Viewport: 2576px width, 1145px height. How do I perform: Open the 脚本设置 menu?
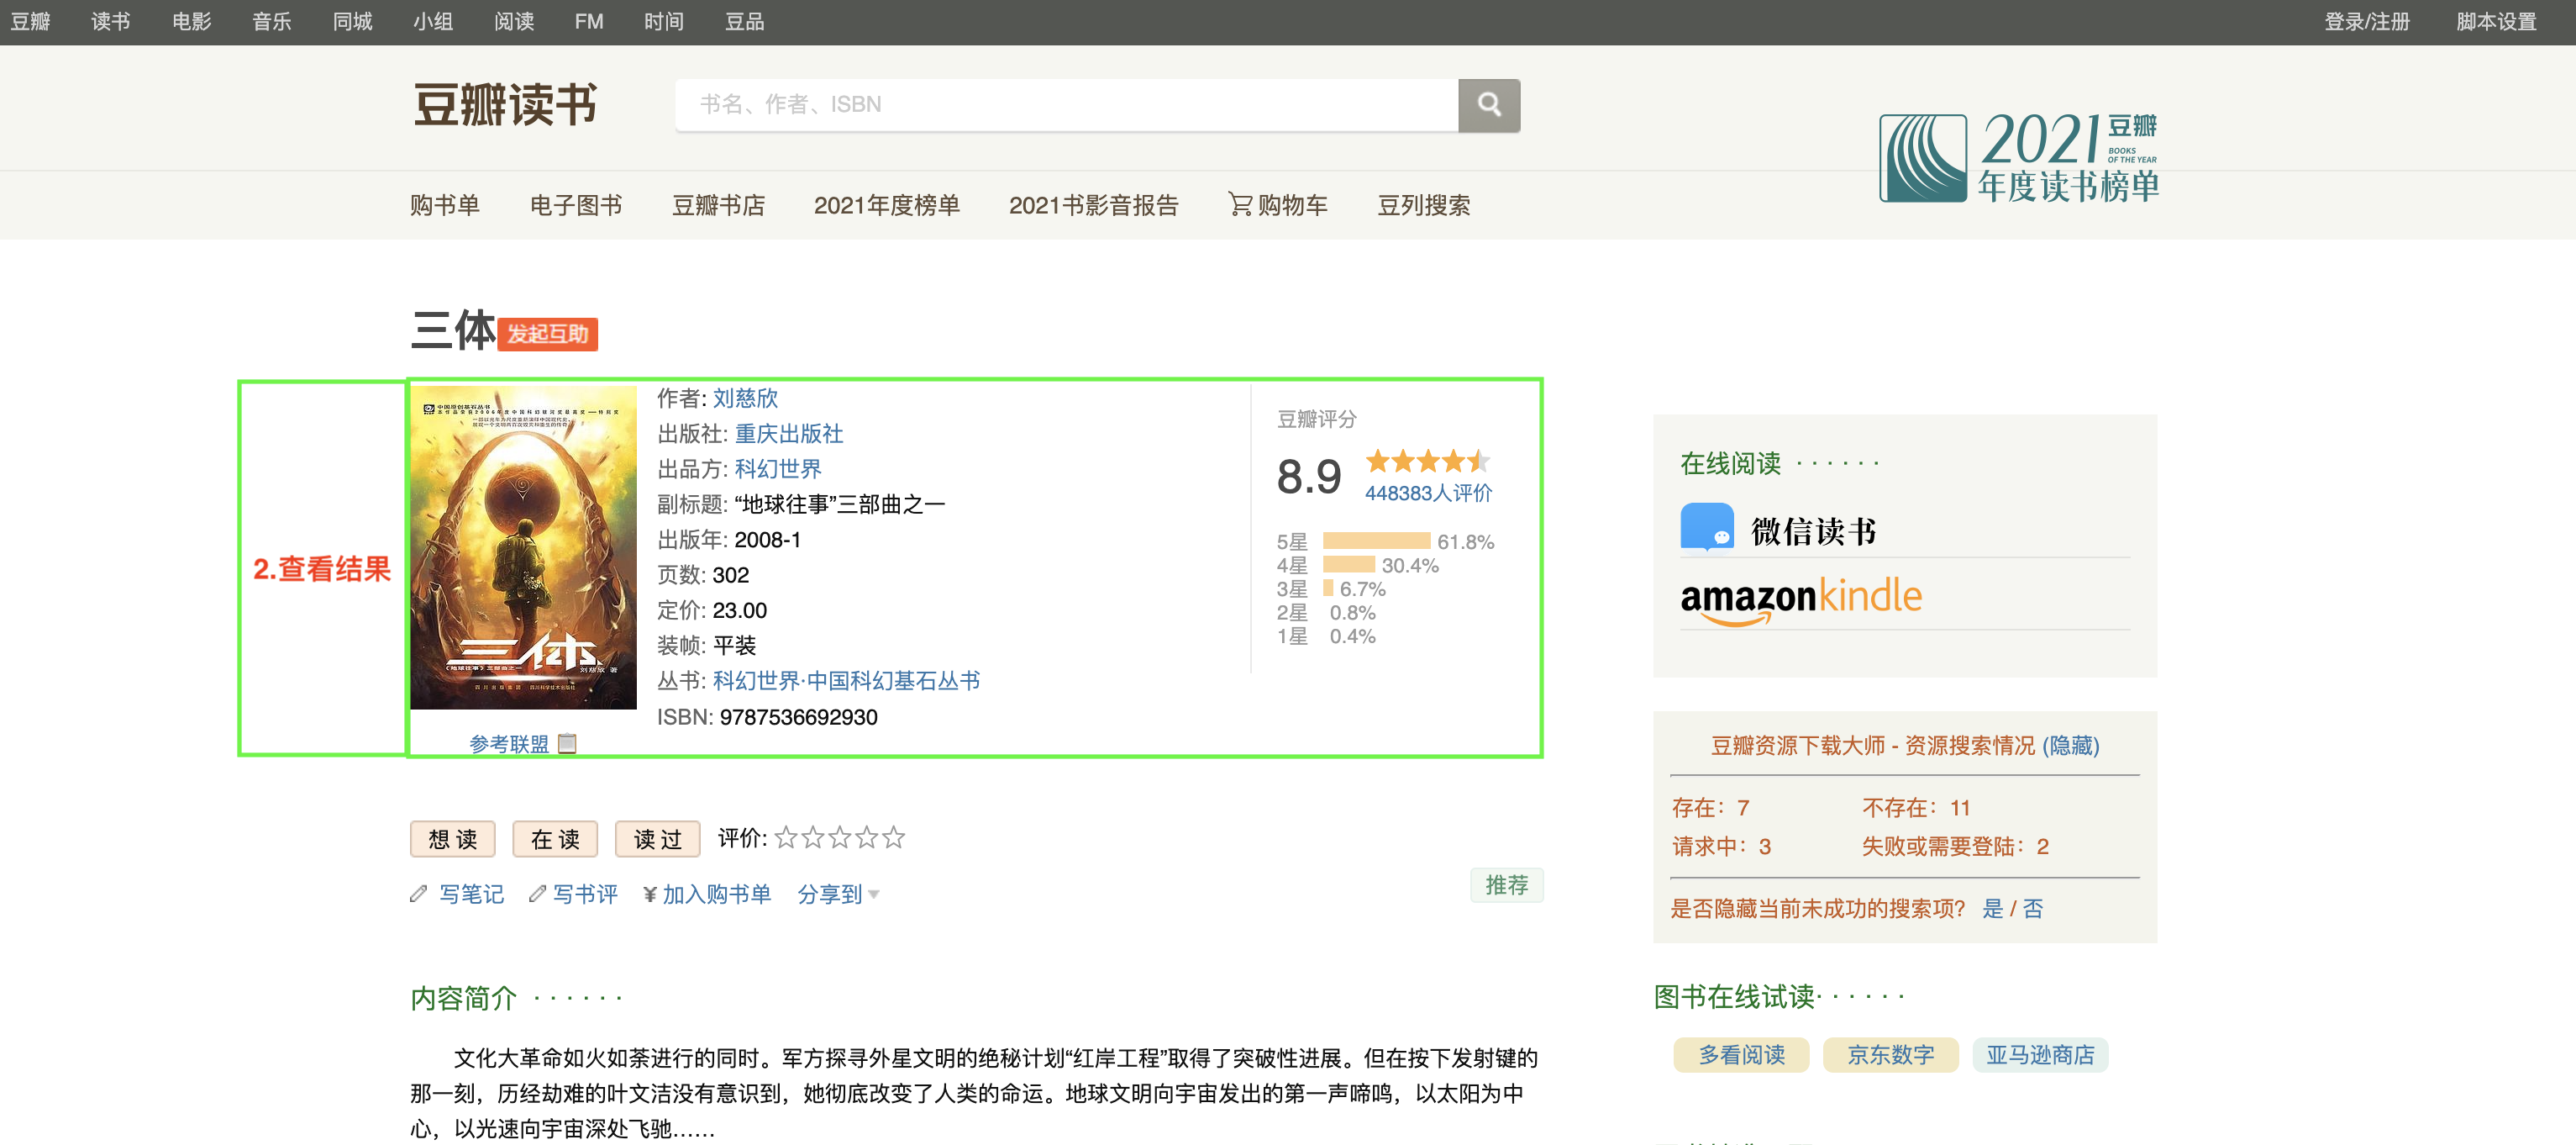click(2495, 21)
